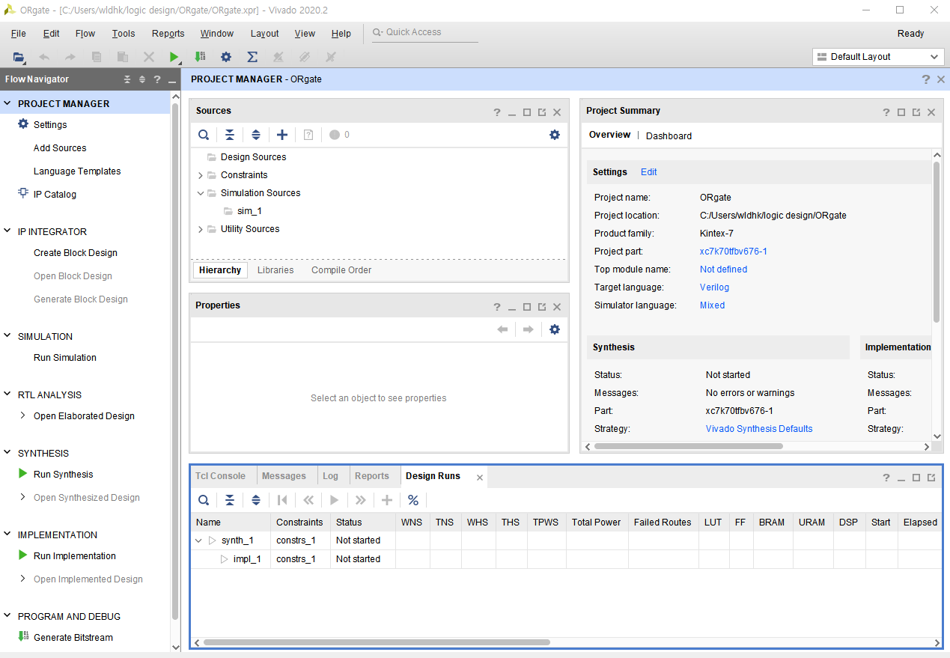Click Generate Bitstream in Flow Navigator
Viewport: 950px width, 658px height.
pyautogui.click(x=73, y=638)
